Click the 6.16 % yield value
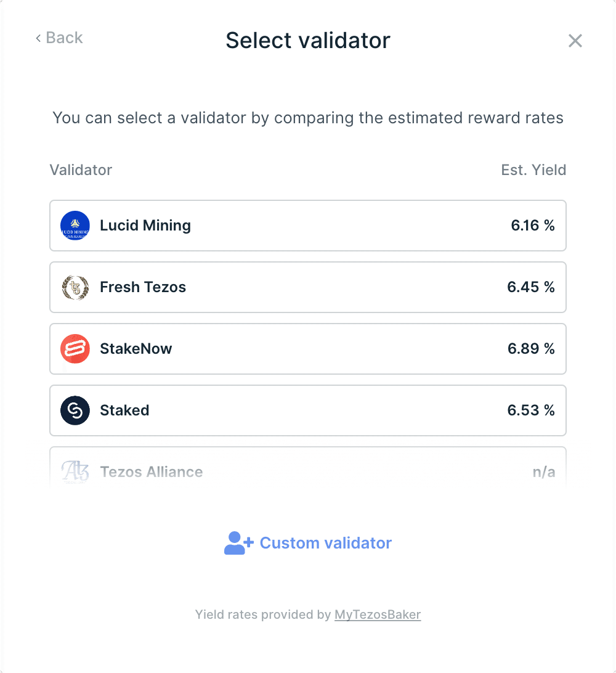Image resolution: width=616 pixels, height=673 pixels. point(533,226)
